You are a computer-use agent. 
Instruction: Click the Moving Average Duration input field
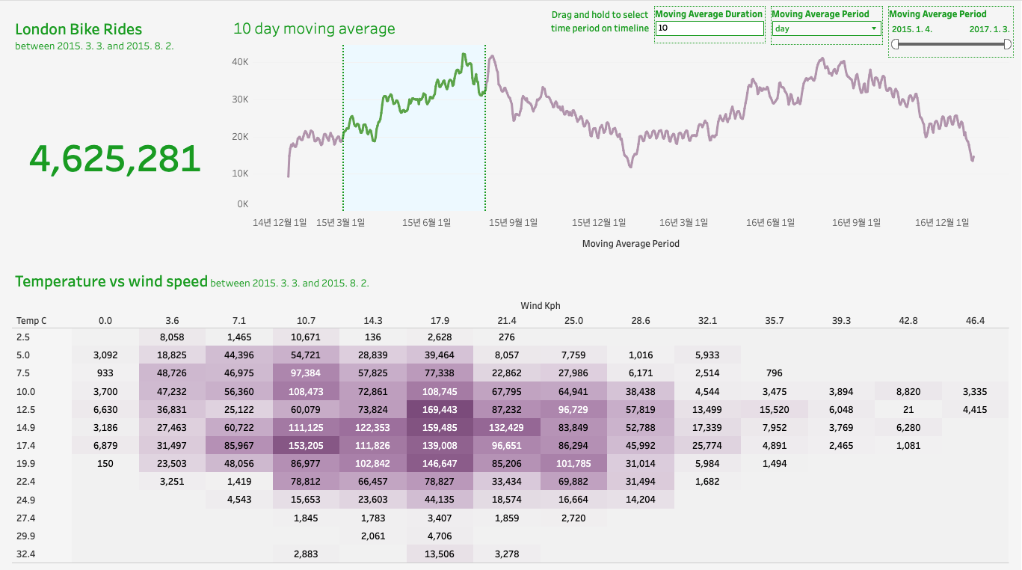click(x=709, y=28)
